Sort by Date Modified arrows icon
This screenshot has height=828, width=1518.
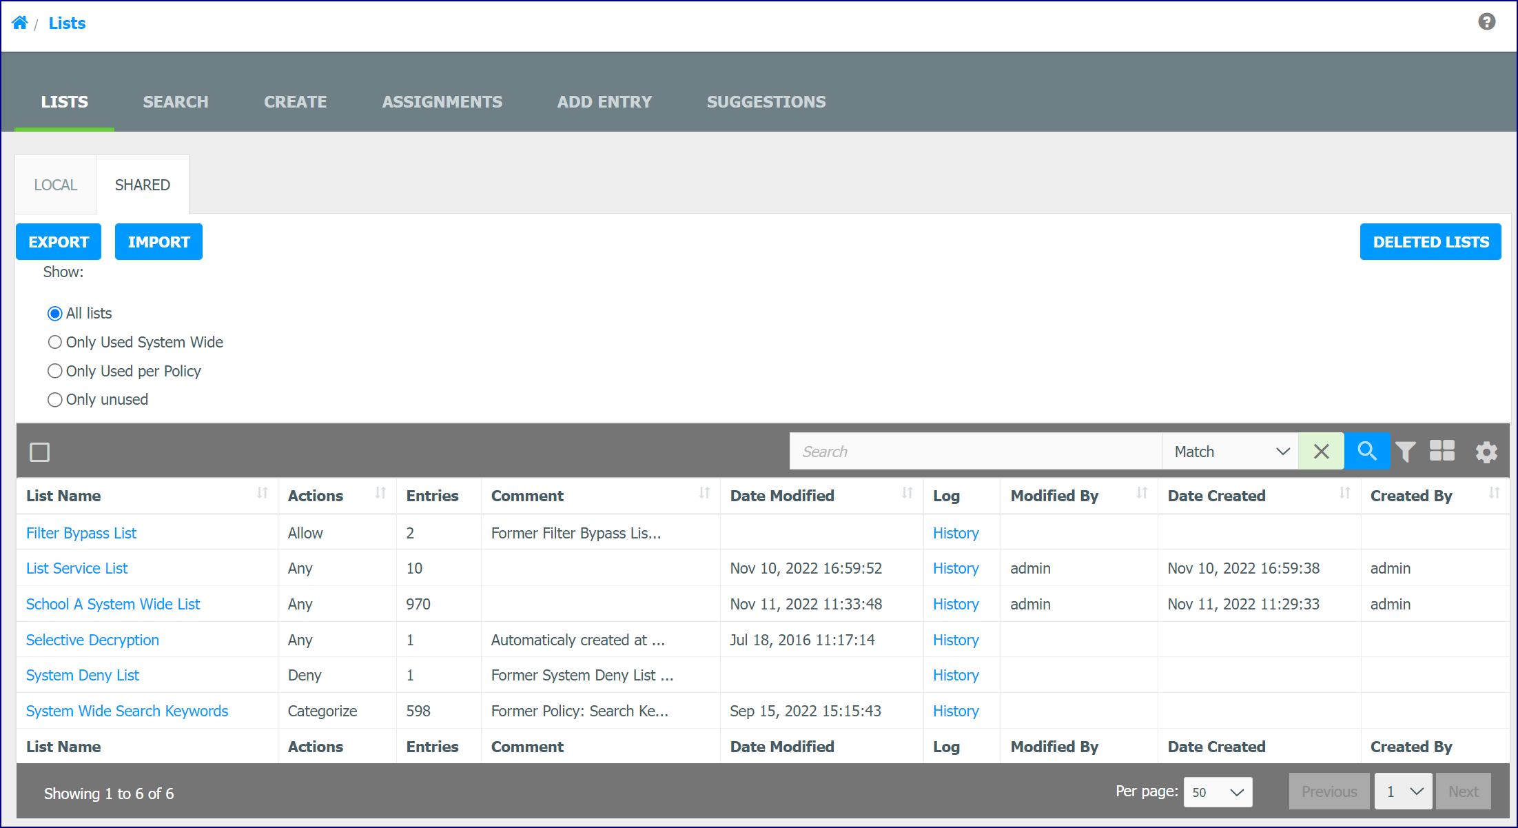click(x=907, y=494)
